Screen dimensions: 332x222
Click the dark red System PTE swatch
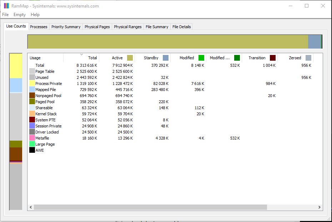[x=32, y=120]
